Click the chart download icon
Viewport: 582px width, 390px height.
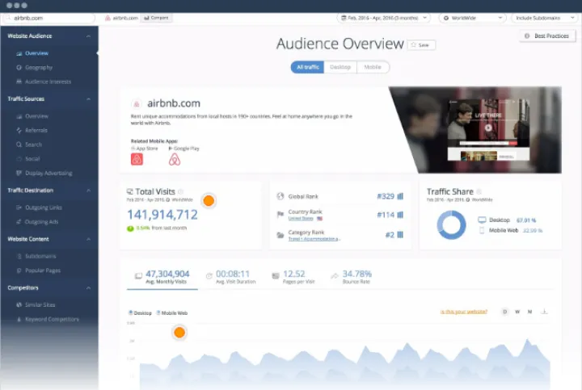click(544, 311)
